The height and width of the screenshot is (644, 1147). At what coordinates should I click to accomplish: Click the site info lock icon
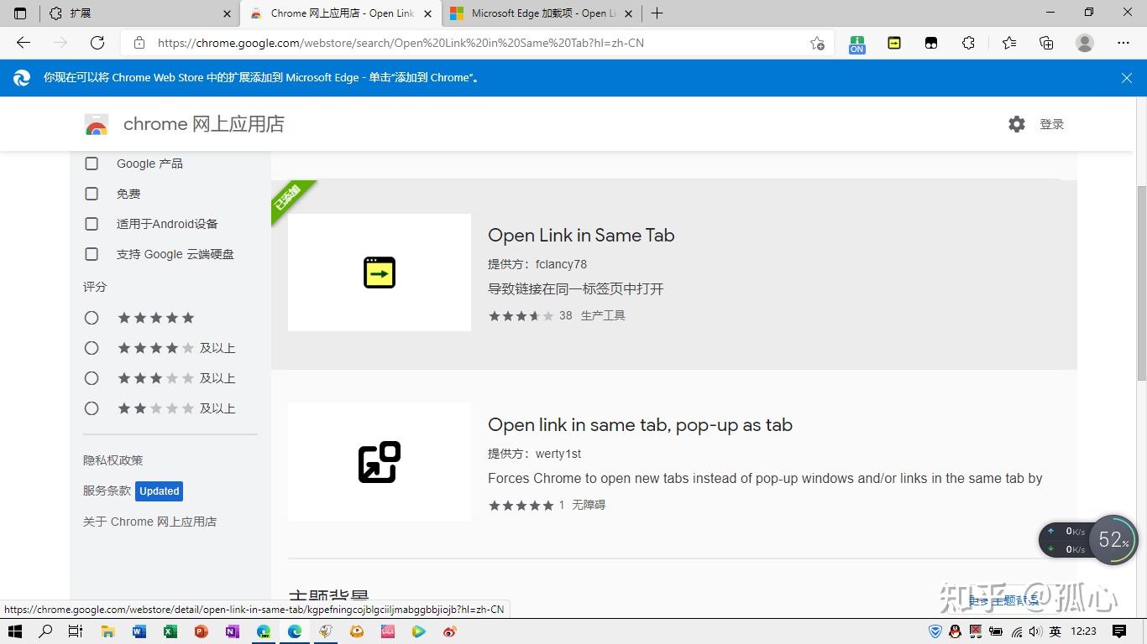pyautogui.click(x=139, y=43)
